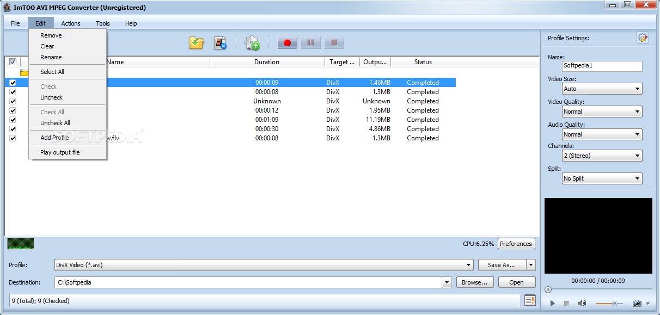Click the Name column header
Image resolution: width=660 pixels, height=315 pixels.
(x=115, y=62)
